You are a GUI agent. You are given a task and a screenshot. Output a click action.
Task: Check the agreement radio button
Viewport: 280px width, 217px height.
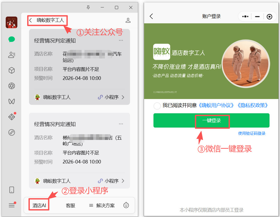coord(157,106)
